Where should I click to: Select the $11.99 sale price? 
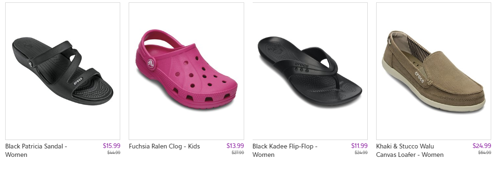pyautogui.click(x=359, y=146)
